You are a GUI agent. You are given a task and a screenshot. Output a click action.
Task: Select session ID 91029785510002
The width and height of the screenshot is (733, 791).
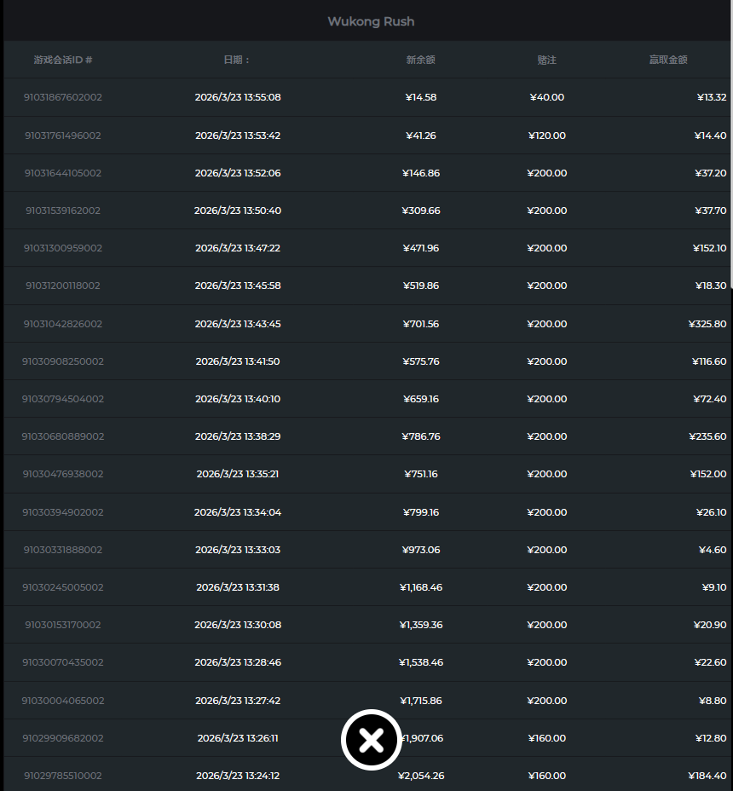coord(63,776)
